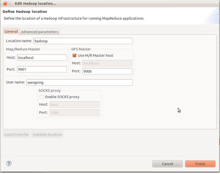
Task: Click the User name label
Action: [15, 82]
